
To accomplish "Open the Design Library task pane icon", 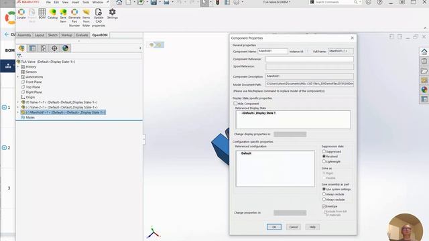I will (x=424, y=61).
